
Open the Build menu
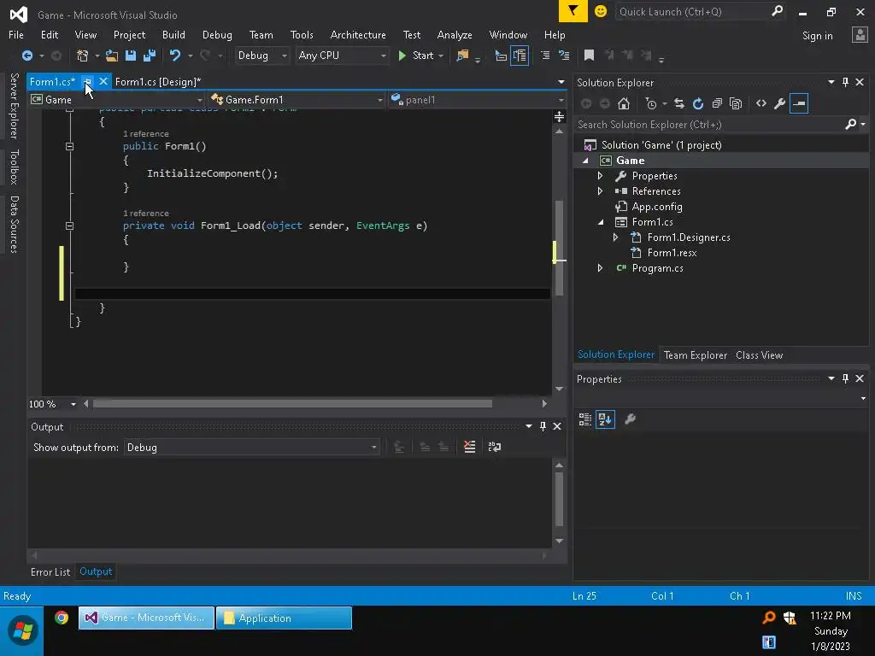point(173,34)
